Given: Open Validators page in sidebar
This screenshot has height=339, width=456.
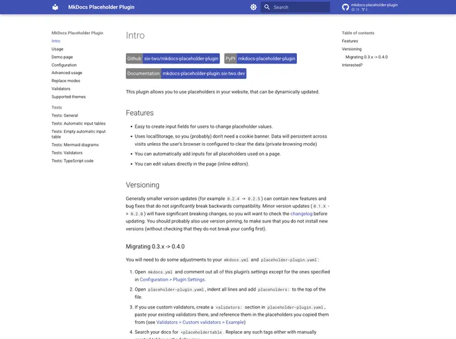Looking at the screenshot, I should [61, 89].
